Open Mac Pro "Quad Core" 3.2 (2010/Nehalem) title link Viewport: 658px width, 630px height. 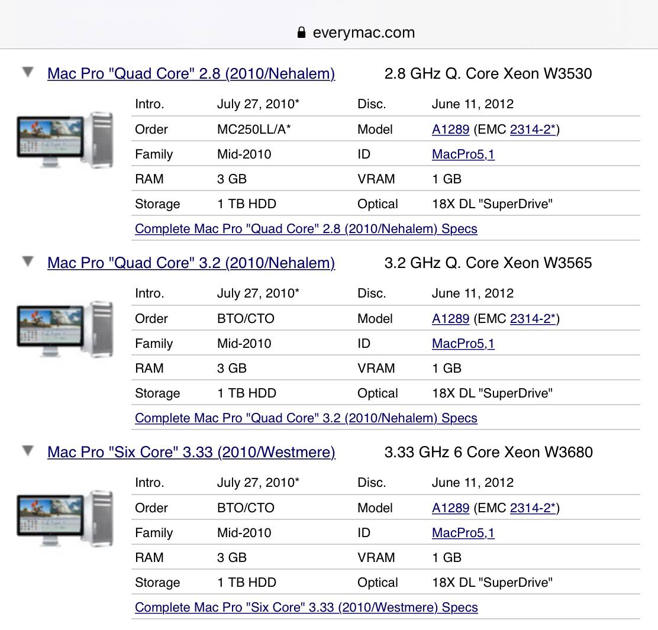(191, 263)
